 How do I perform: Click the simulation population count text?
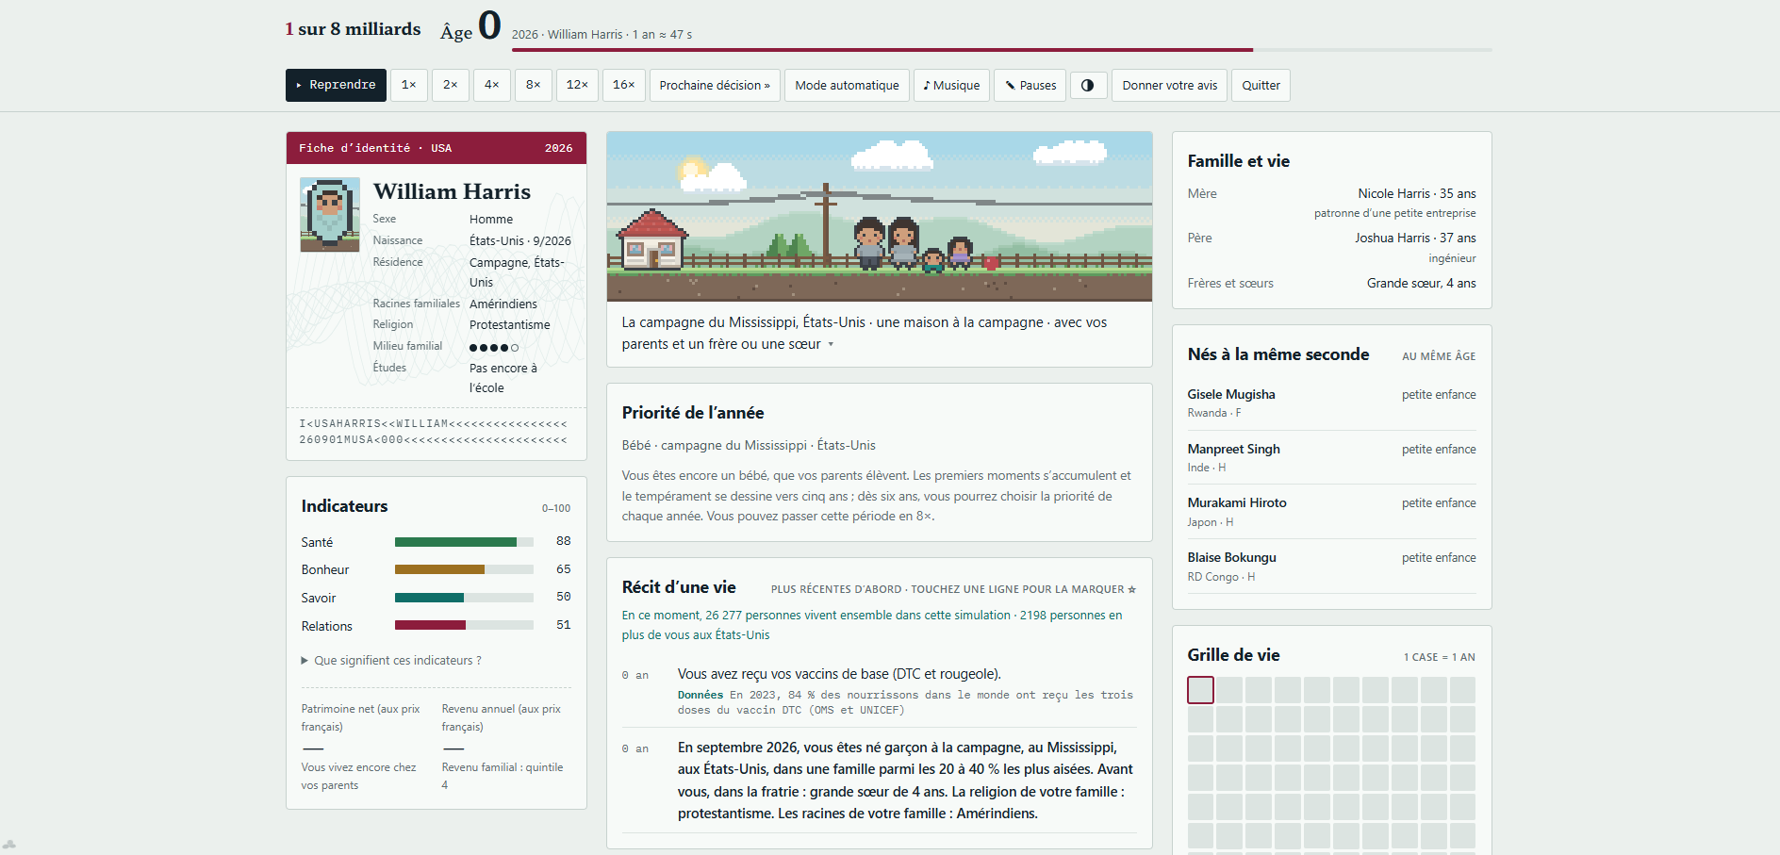pyautogui.click(x=872, y=625)
